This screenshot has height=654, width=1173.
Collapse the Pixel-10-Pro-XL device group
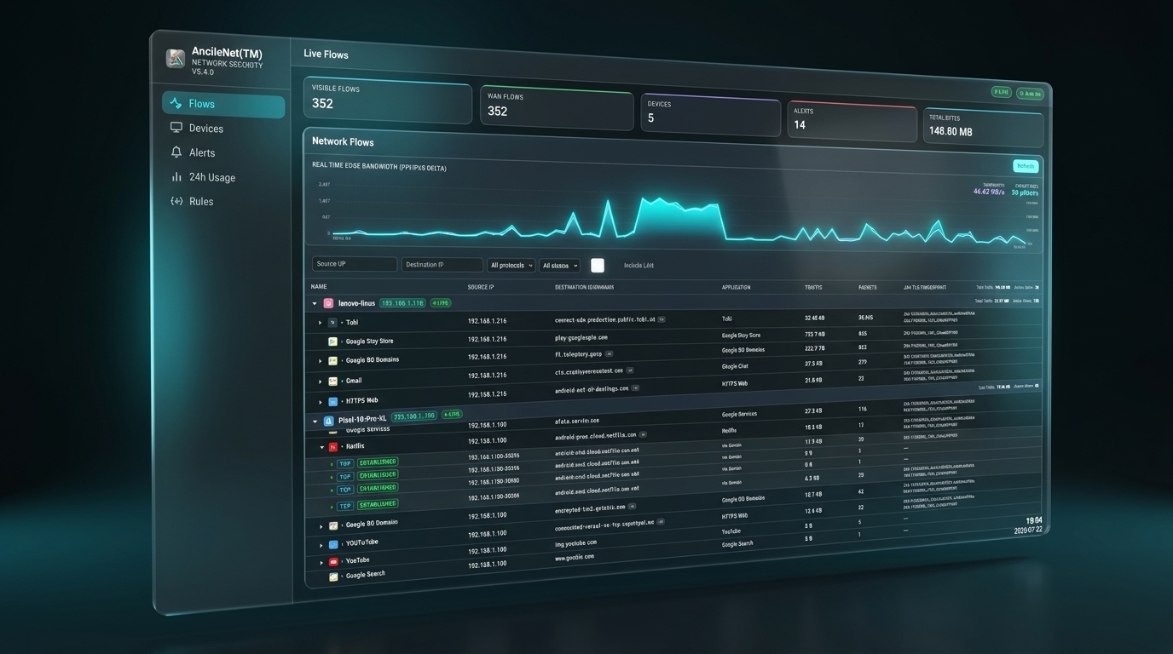coord(315,422)
